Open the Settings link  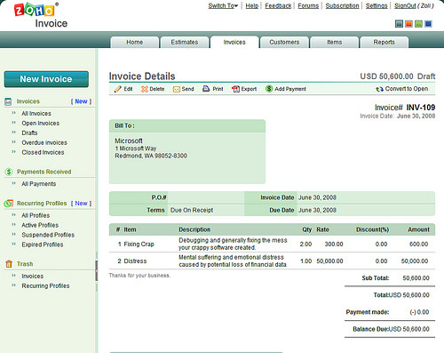tap(377, 5)
